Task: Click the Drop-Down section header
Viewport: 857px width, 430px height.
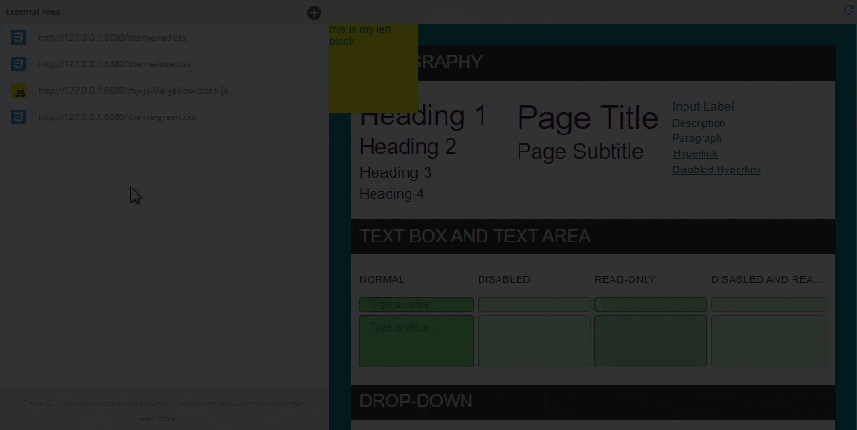Action: click(593, 402)
